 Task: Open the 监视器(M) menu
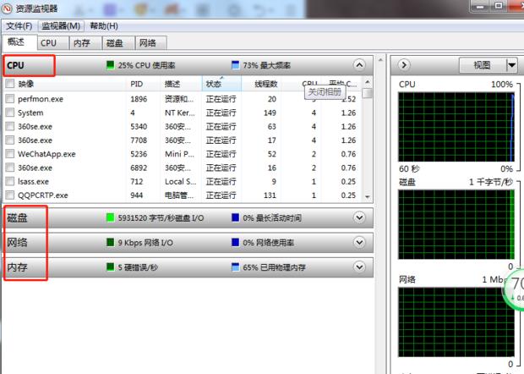[x=62, y=26]
